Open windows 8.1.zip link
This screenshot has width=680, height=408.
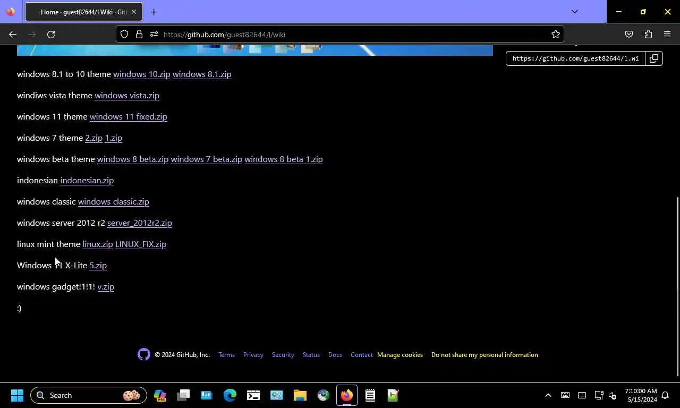coord(202,74)
